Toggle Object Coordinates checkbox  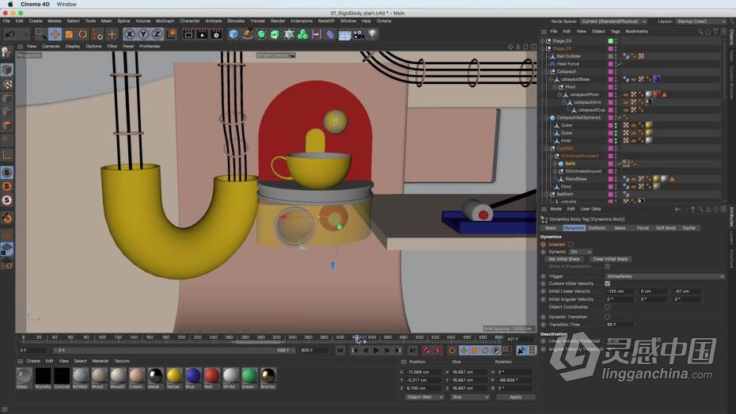(x=607, y=307)
